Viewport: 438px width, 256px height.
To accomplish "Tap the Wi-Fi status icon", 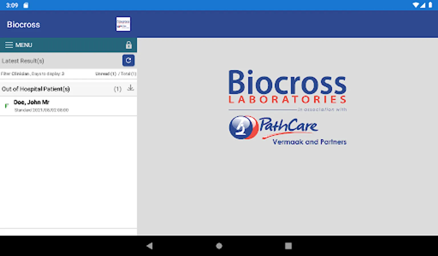I will pyautogui.click(x=416, y=5).
